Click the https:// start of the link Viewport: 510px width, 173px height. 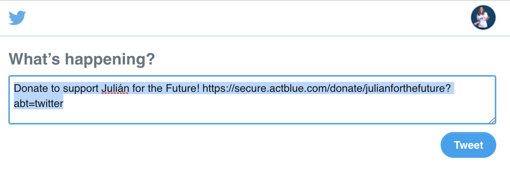[220, 88]
